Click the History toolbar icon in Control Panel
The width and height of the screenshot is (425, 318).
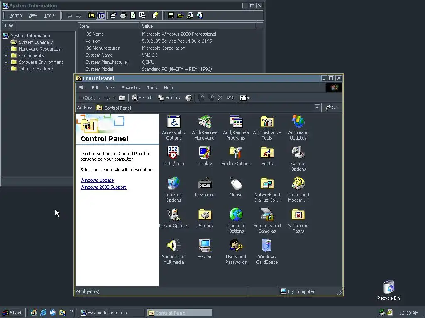188,98
